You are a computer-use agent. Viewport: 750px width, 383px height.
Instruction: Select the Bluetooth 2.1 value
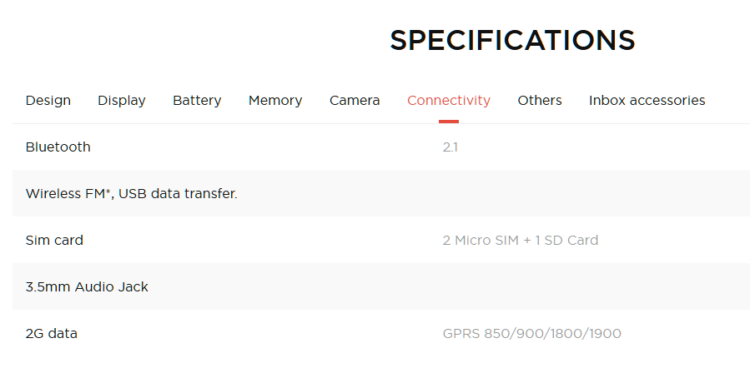click(x=451, y=147)
